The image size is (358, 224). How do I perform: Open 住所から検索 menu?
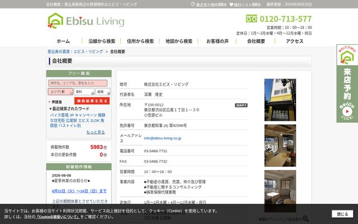(x=140, y=41)
